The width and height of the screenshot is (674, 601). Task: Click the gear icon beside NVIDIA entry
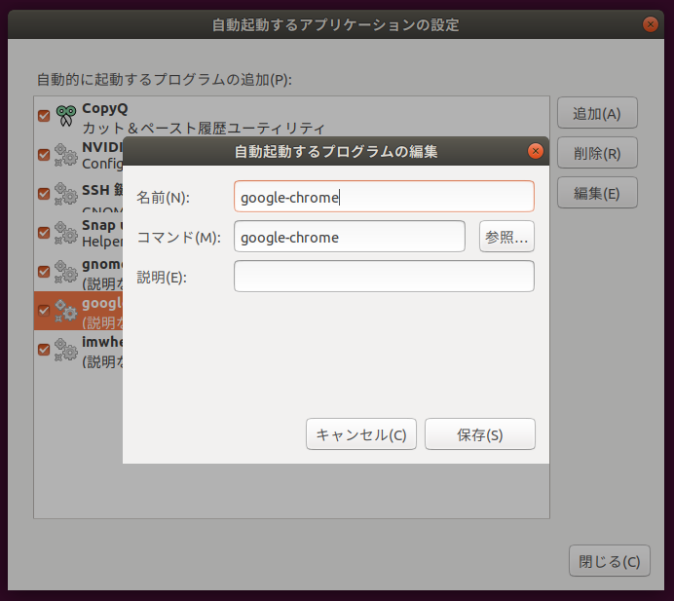pos(66,155)
